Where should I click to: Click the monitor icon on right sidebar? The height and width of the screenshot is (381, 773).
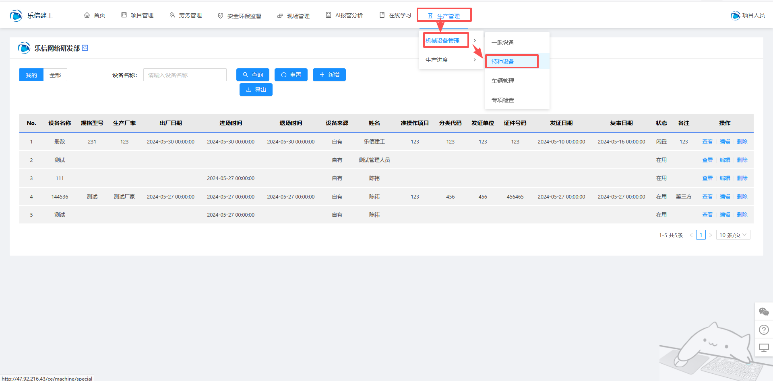click(x=764, y=348)
